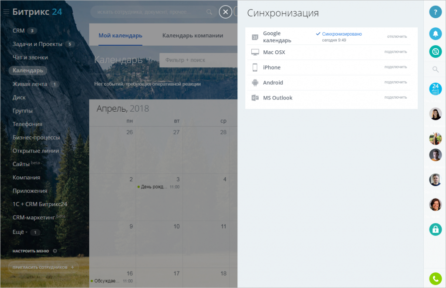Click the iPhone device icon
This screenshot has height=288, width=446.
(x=255, y=67)
